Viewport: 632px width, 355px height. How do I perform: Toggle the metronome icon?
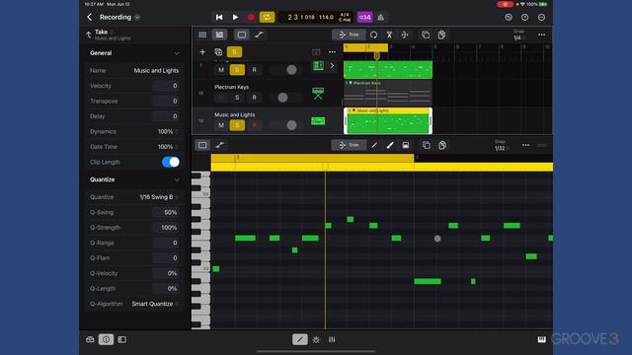[x=381, y=18]
